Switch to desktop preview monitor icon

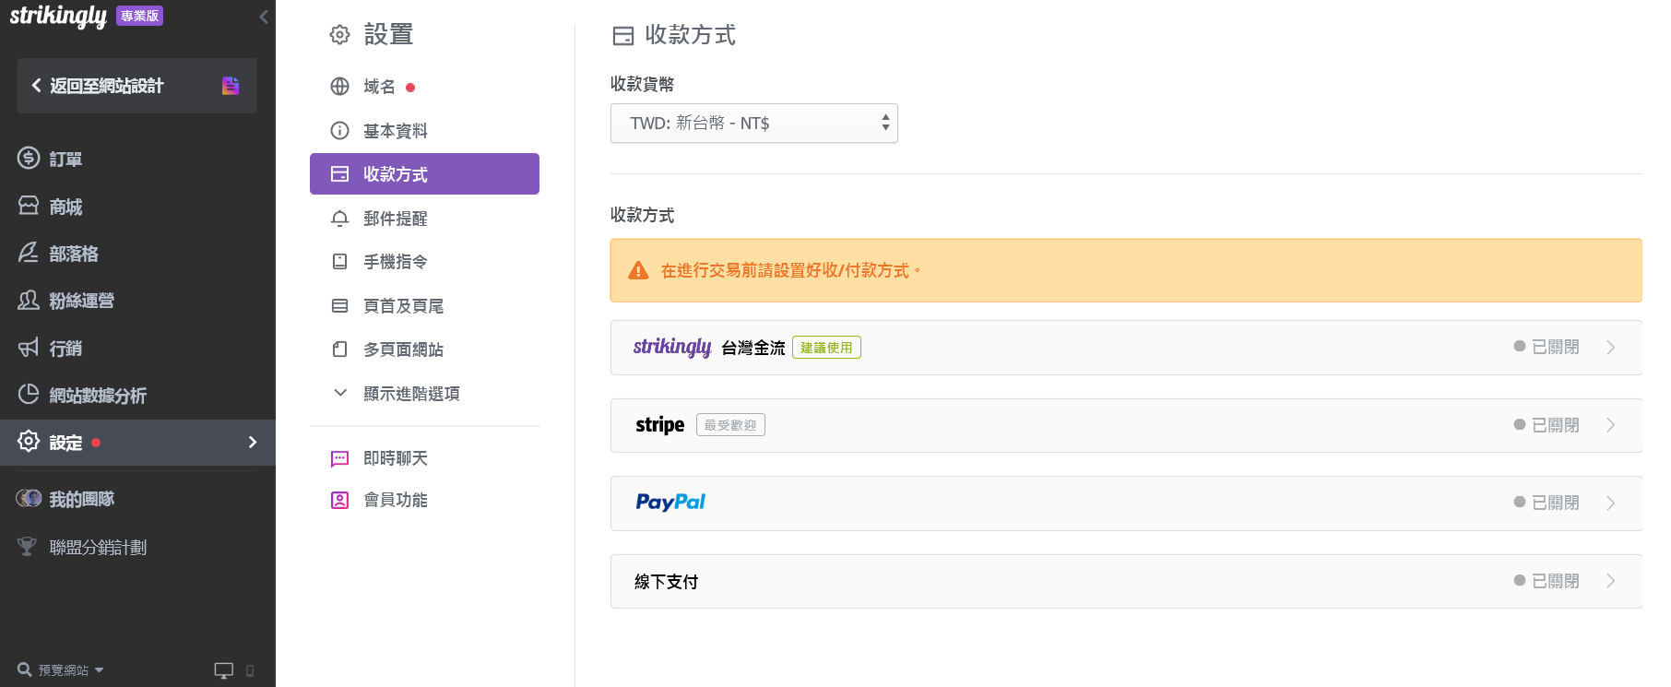pos(223,670)
